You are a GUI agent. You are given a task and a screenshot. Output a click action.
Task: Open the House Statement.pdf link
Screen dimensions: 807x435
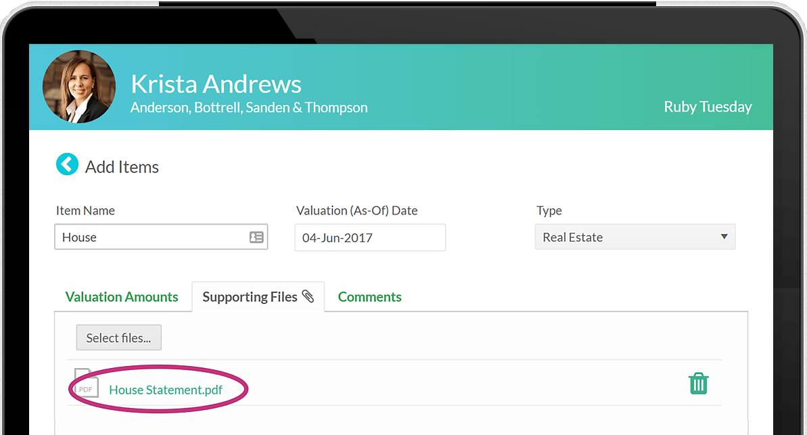pos(166,390)
